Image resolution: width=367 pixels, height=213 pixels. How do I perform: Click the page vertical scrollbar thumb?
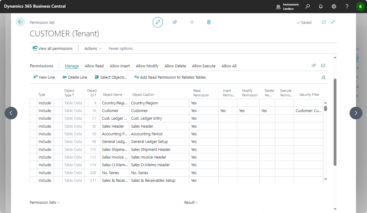tap(335, 122)
